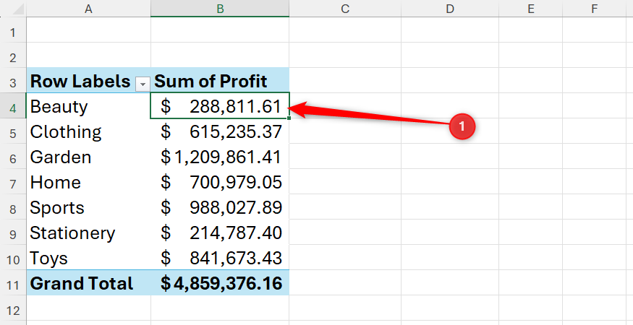Select the Clothing row label

(88, 131)
